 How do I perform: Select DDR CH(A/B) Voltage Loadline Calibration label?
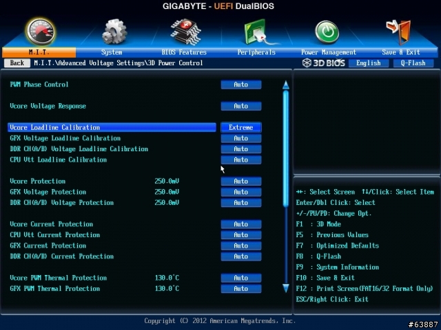coord(79,149)
